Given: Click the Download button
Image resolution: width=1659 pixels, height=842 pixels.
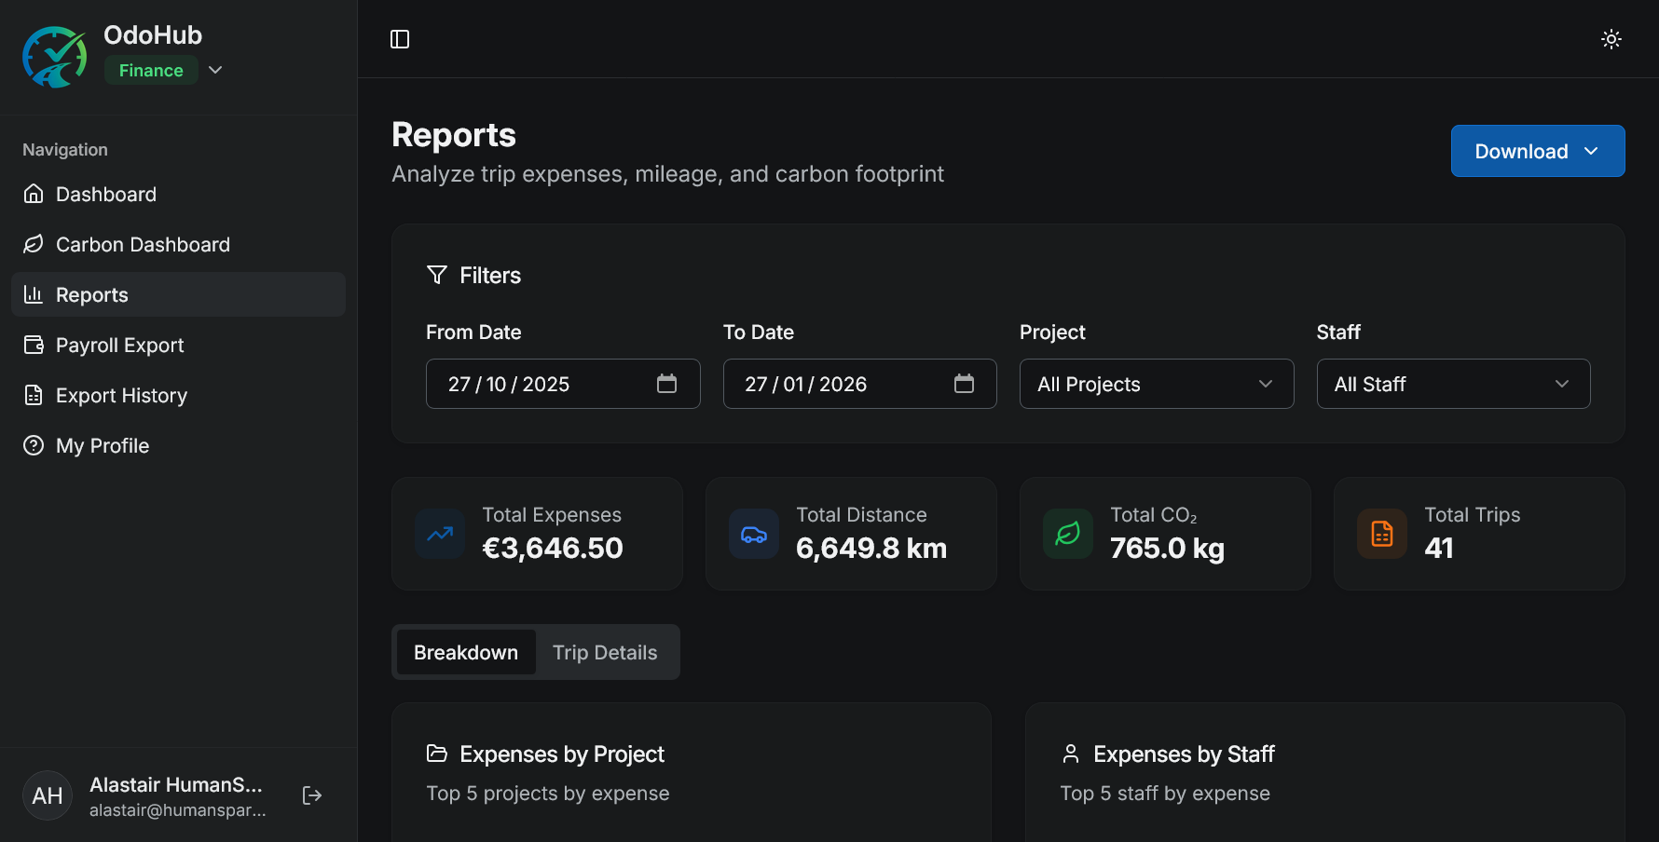Looking at the screenshot, I should (x=1537, y=151).
